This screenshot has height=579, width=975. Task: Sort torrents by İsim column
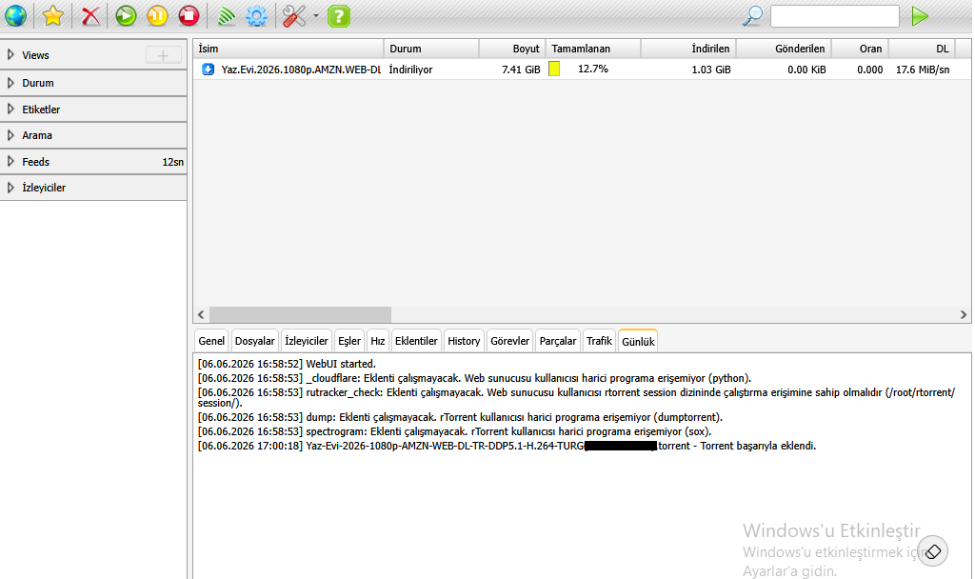pos(289,49)
